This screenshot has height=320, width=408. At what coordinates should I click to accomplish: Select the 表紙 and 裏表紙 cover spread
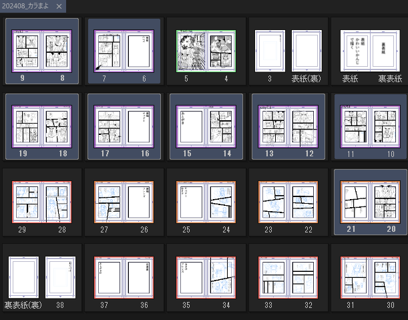coord(370,51)
